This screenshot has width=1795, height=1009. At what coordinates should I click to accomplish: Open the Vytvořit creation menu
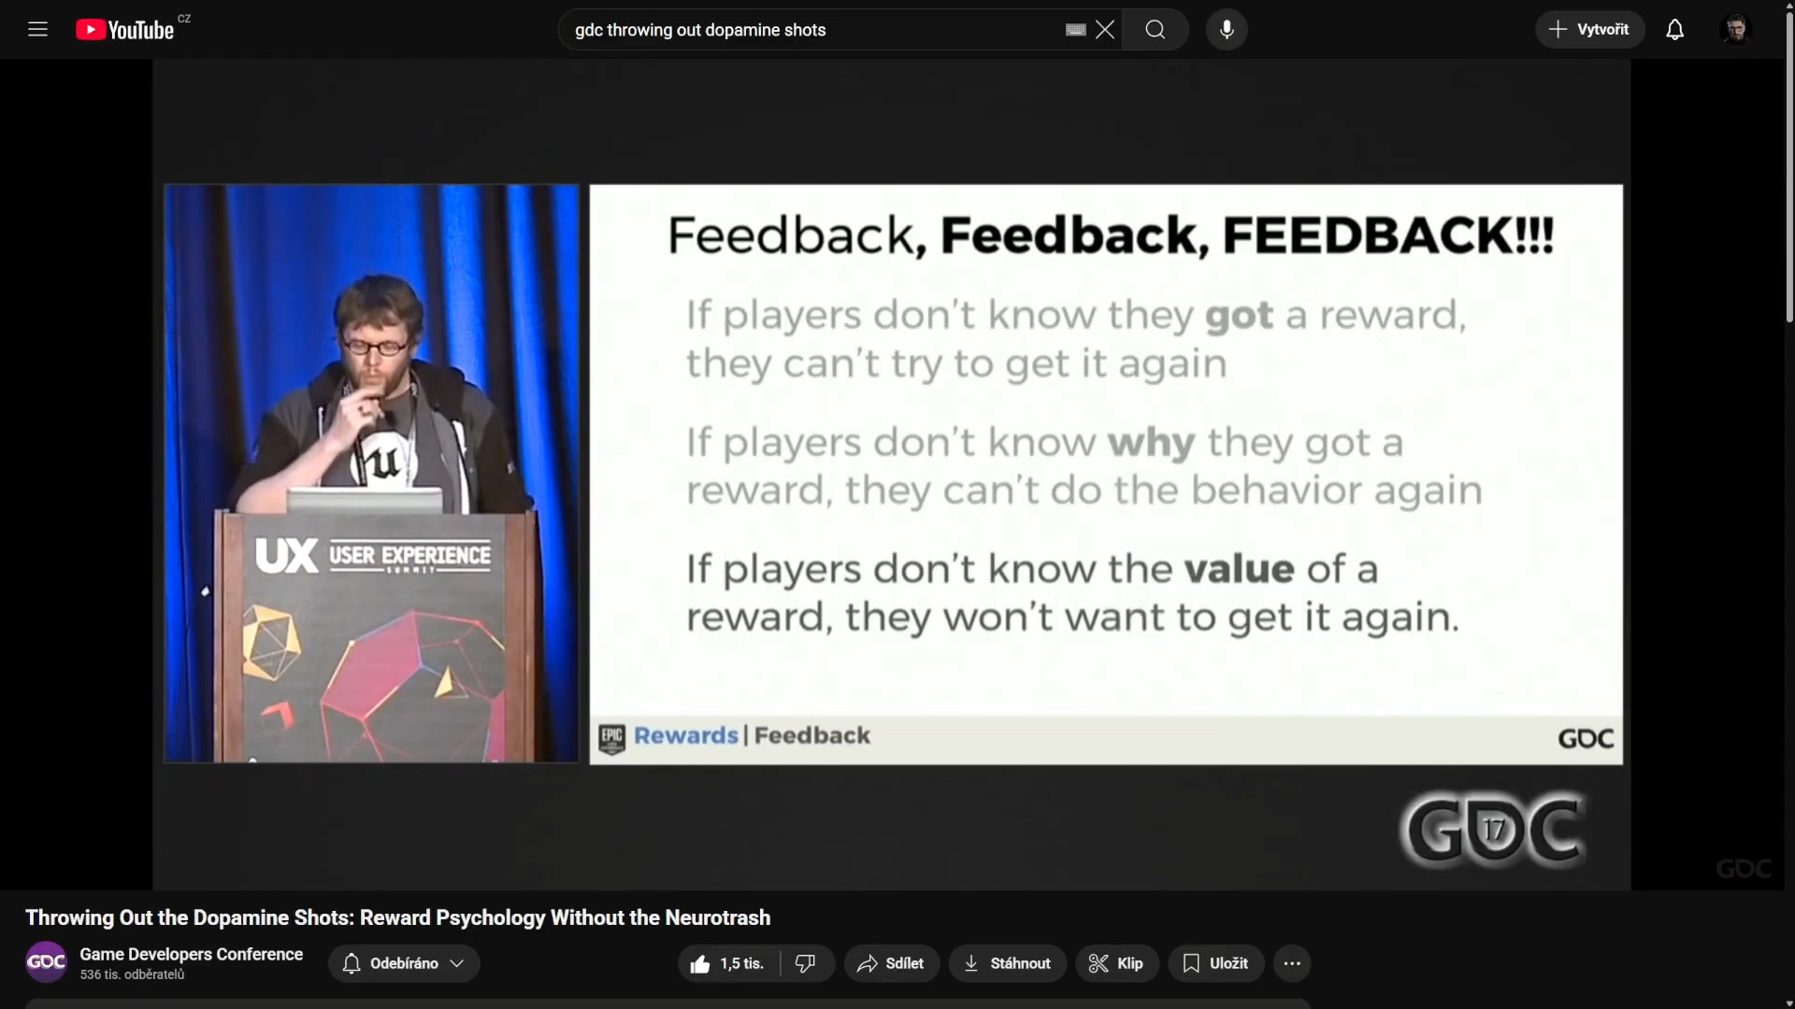(x=1589, y=29)
